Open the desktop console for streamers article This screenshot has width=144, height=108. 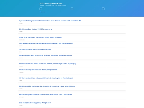[46, 43]
